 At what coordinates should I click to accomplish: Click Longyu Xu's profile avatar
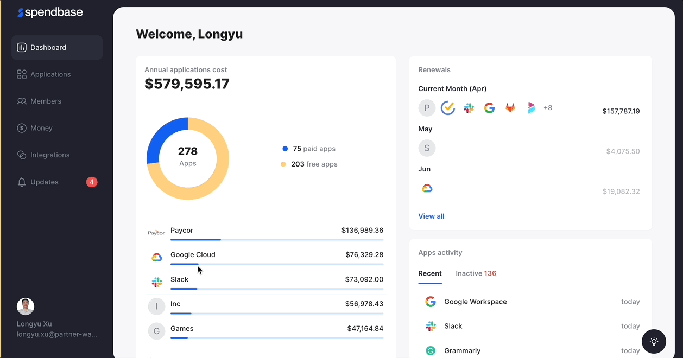pos(26,306)
